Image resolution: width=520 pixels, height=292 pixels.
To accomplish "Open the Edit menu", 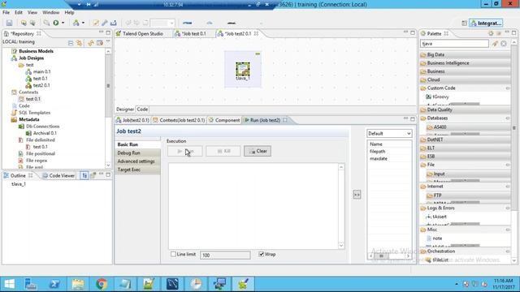I will click(x=19, y=12).
